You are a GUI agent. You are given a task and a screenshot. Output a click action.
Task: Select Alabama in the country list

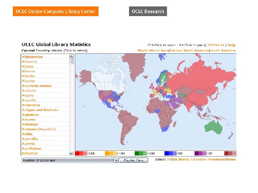click(29, 61)
